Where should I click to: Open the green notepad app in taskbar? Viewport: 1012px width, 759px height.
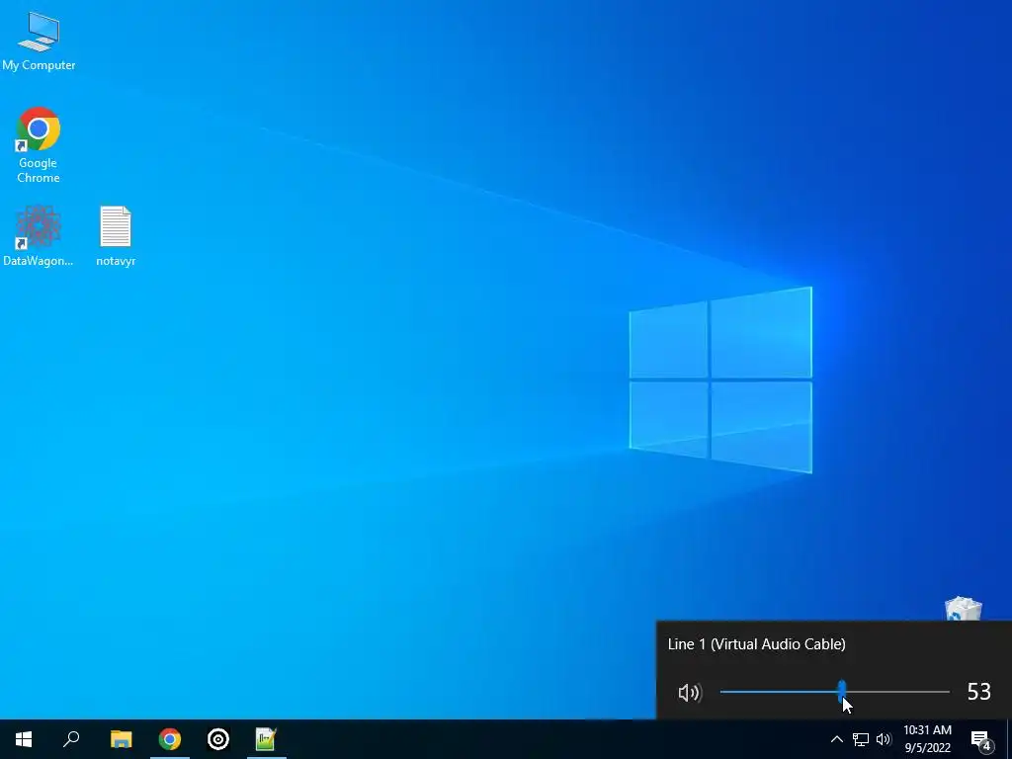[x=266, y=739]
